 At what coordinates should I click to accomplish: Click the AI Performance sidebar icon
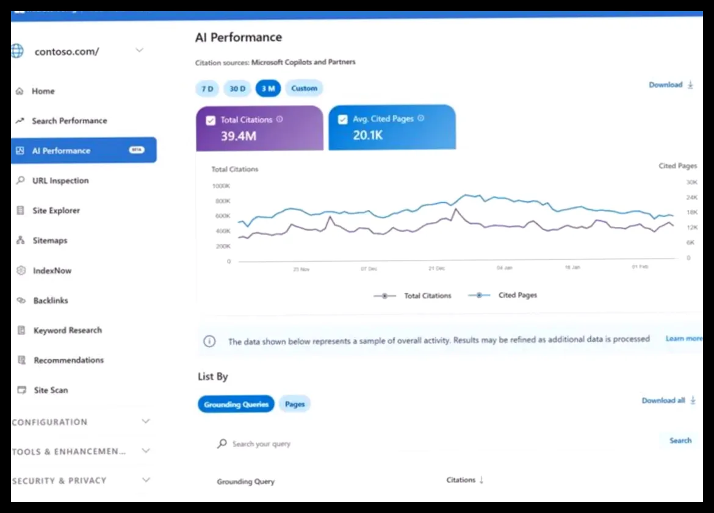[x=20, y=150]
